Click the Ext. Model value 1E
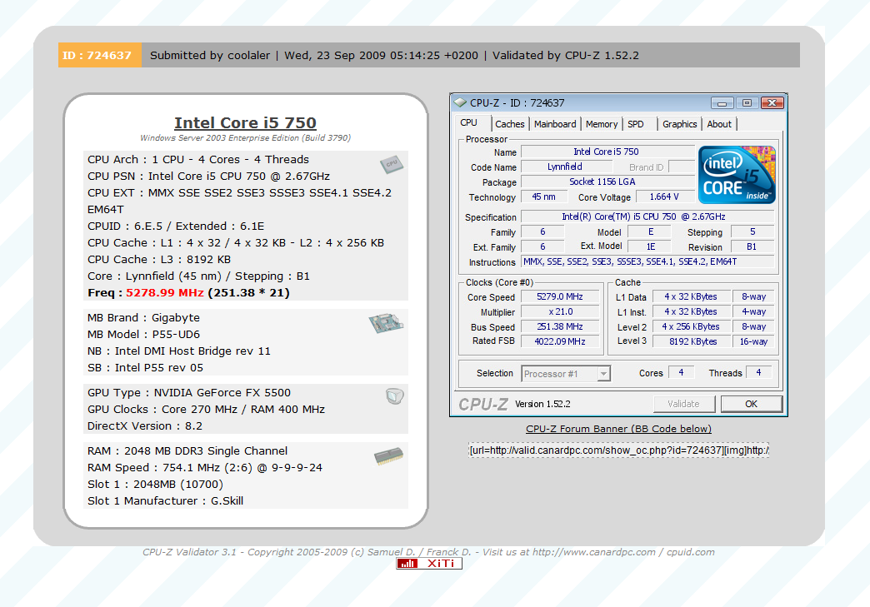The height and width of the screenshot is (607, 870). coord(651,246)
